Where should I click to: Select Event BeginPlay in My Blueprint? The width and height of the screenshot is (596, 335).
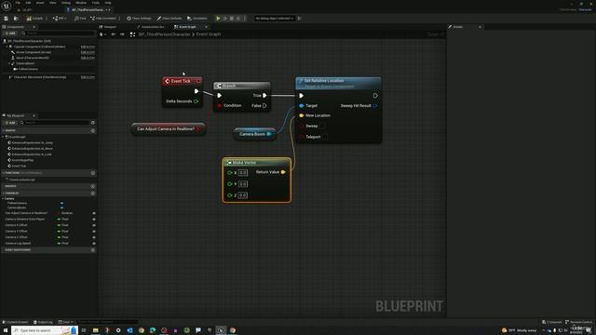tap(22, 160)
